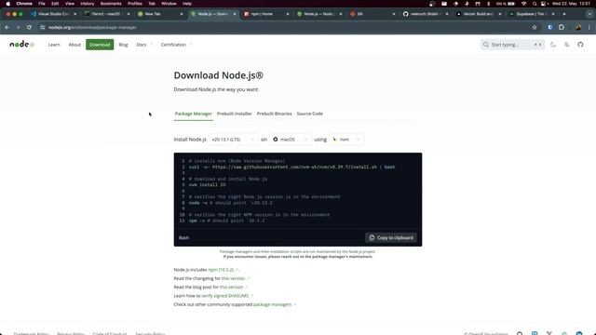Open the language selector icon in the header
Screen dimensions: 596x335
pos(567,45)
